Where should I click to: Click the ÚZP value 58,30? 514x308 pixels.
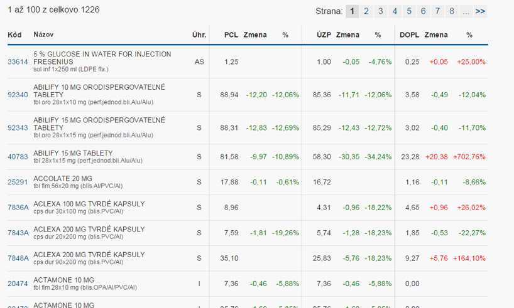coord(322,157)
